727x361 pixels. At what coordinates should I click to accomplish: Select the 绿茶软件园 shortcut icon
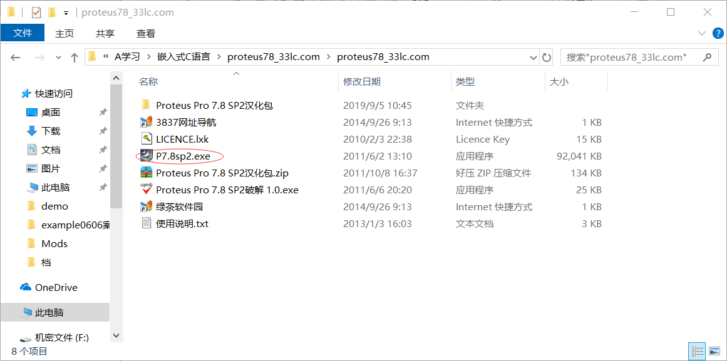tap(146, 206)
